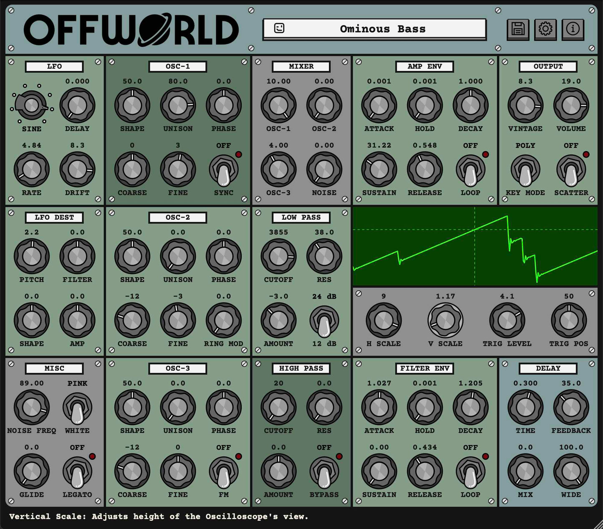Screen dimensions: 603x529
Task: Click the LFO DEST FILTER knob
Action: coord(77,256)
